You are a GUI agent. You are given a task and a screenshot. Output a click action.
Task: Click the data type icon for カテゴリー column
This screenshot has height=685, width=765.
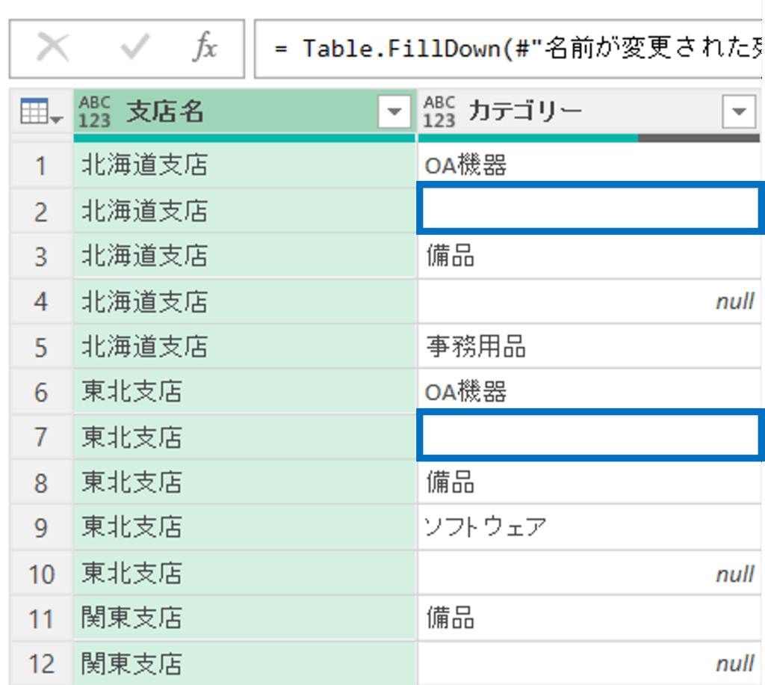pyautogui.click(x=439, y=112)
